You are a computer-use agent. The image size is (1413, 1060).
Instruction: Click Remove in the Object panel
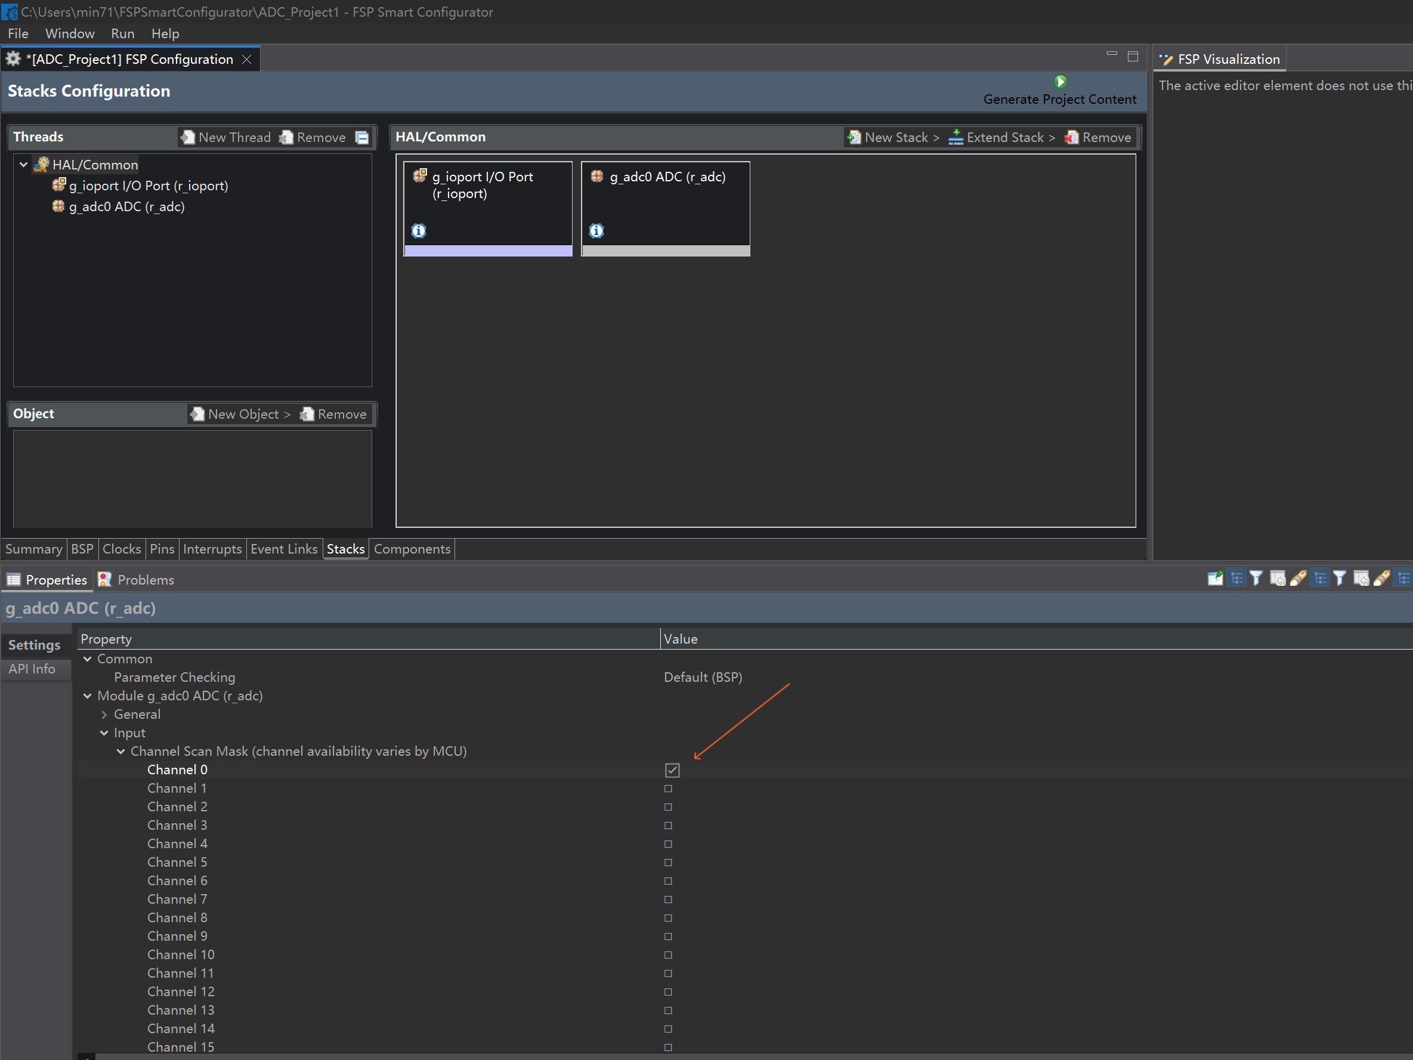point(333,414)
